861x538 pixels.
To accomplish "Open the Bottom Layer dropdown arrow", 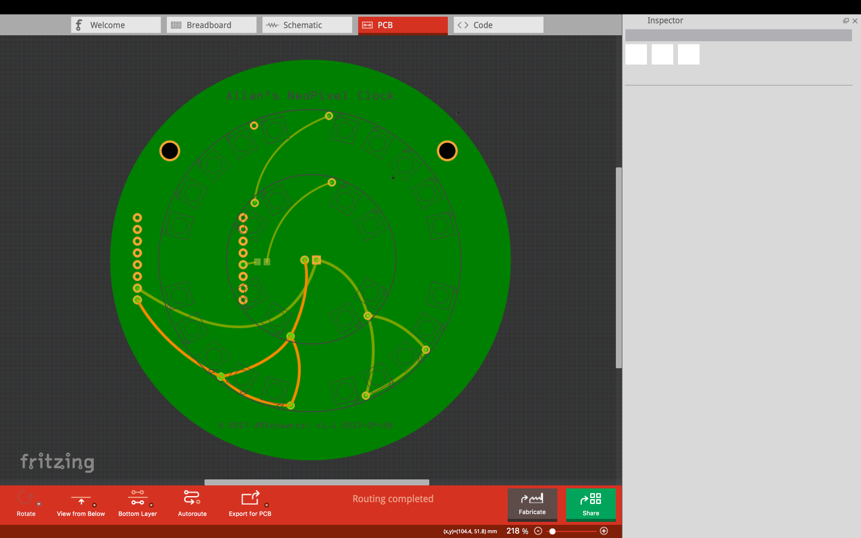I will (x=151, y=505).
